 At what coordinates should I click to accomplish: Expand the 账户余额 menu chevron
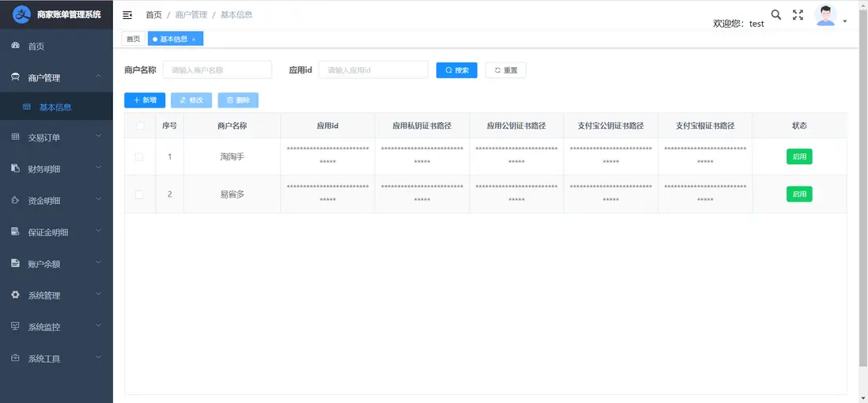pos(98,262)
